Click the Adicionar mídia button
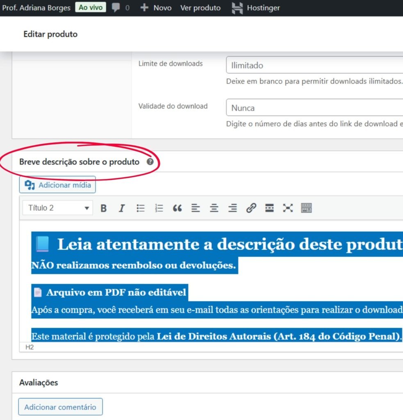The width and height of the screenshot is (403, 420). click(57, 185)
